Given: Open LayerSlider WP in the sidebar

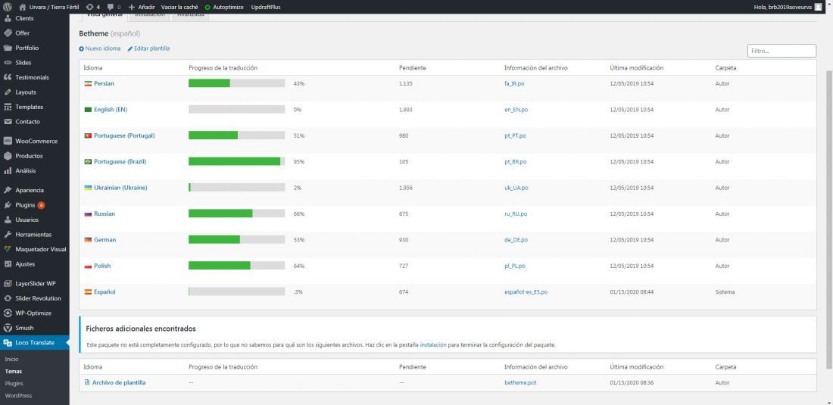Looking at the screenshot, I should (35, 283).
